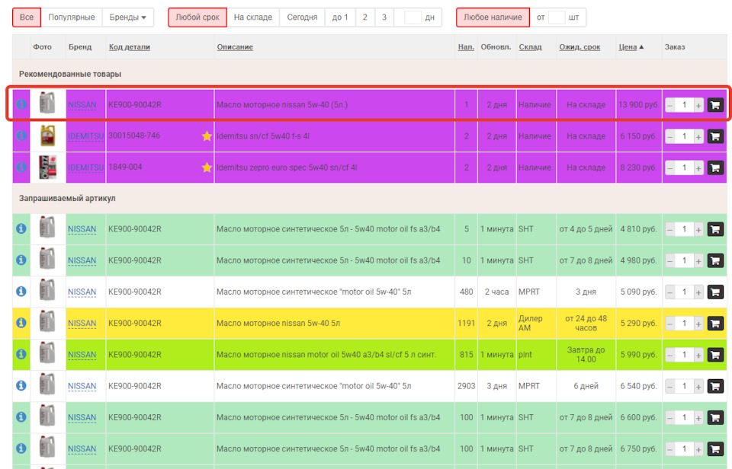This screenshot has width=732, height=469.
Task: Show info for the 6 540 руб. offer
Action: pyautogui.click(x=21, y=385)
